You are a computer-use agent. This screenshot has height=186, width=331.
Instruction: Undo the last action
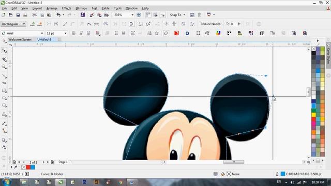coord(58,15)
